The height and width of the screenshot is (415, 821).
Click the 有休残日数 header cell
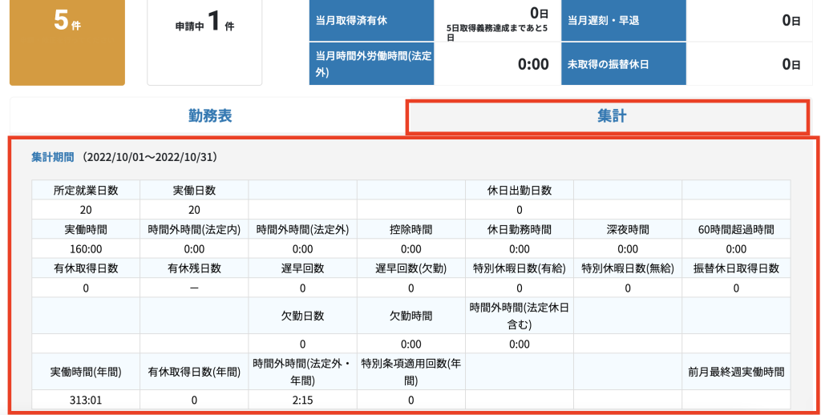point(194,268)
